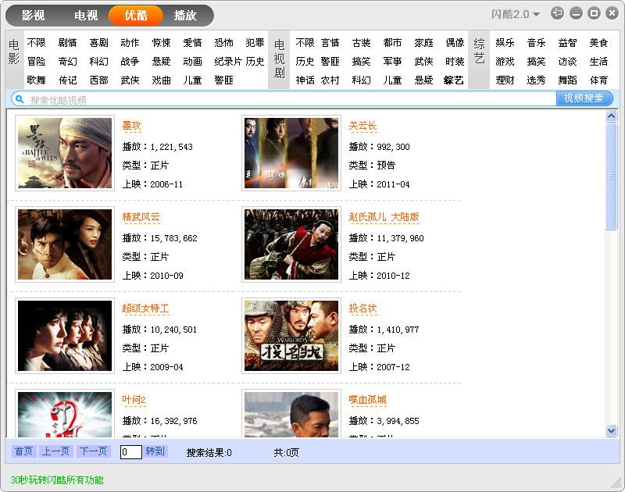Click the 上一页 previous page button
Viewport: 625px width, 492px height.
[x=55, y=451]
